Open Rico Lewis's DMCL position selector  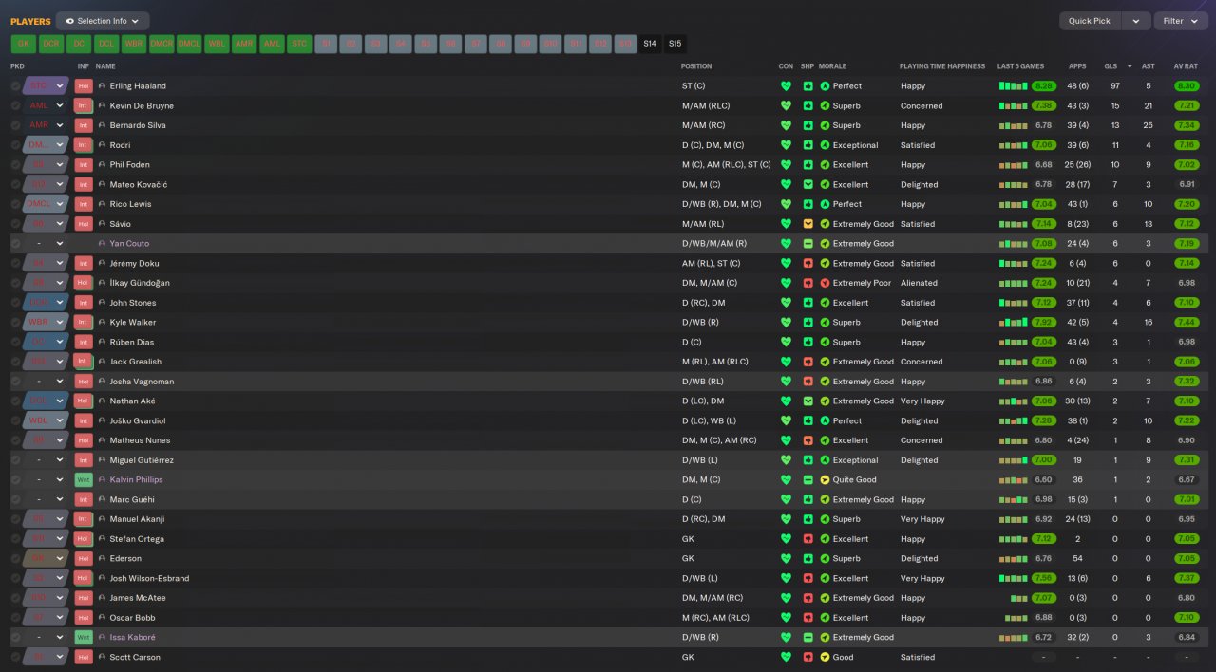tap(47, 204)
